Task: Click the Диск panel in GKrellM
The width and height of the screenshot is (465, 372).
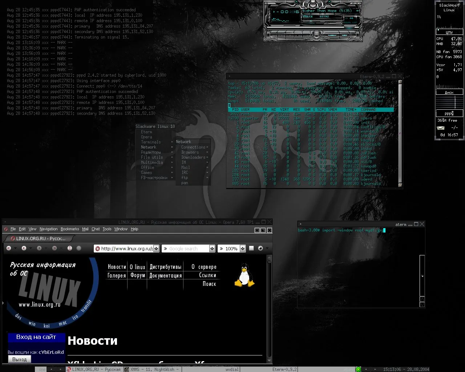Action: [449, 92]
